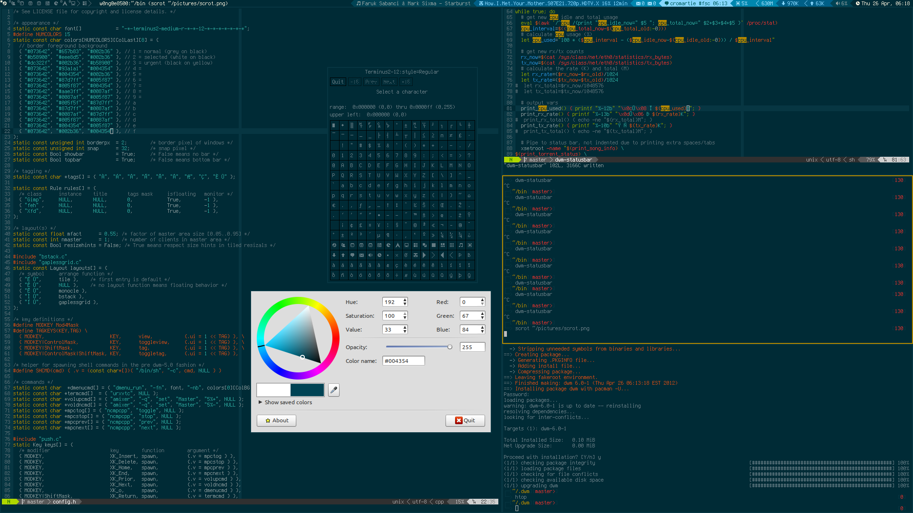913x513 pixels.
Task: Click the Value spinner arrows
Action: click(x=405, y=330)
